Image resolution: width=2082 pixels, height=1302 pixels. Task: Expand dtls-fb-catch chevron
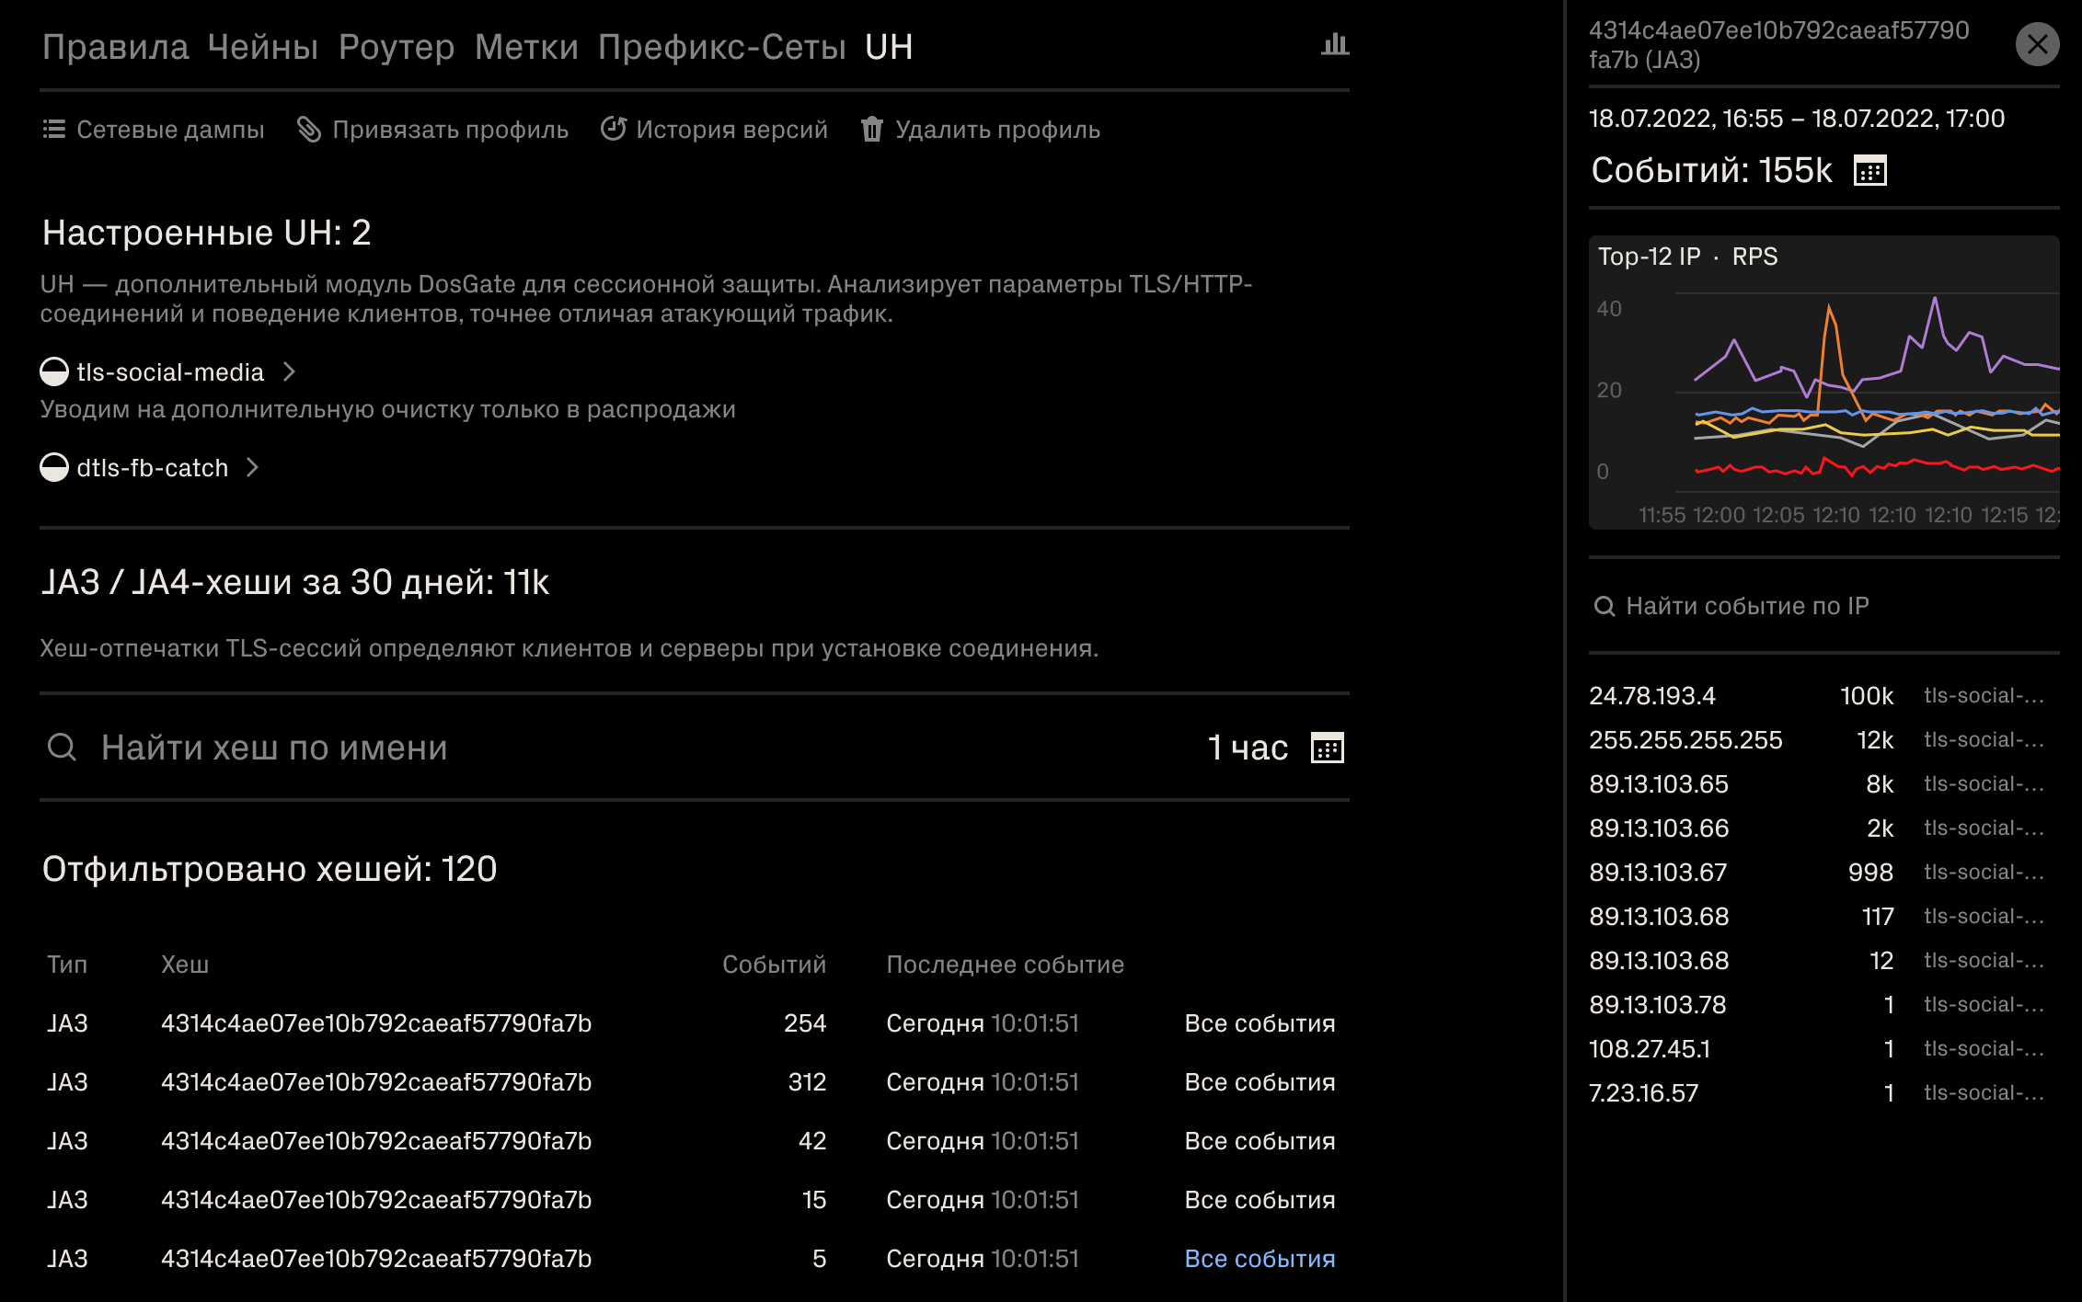253,468
